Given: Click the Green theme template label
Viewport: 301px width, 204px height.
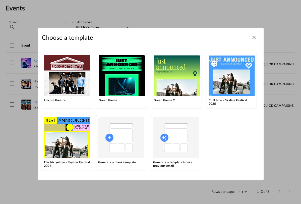Looking at the screenshot, I should coord(108,100).
